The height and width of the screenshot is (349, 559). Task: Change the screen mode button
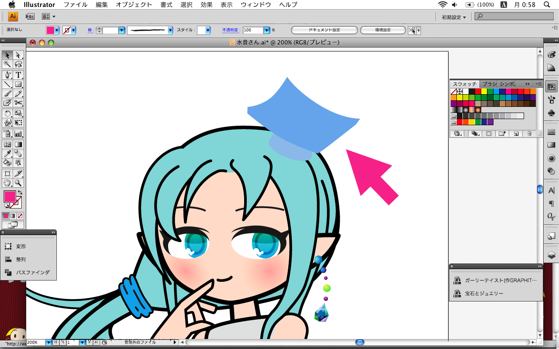click(13, 225)
